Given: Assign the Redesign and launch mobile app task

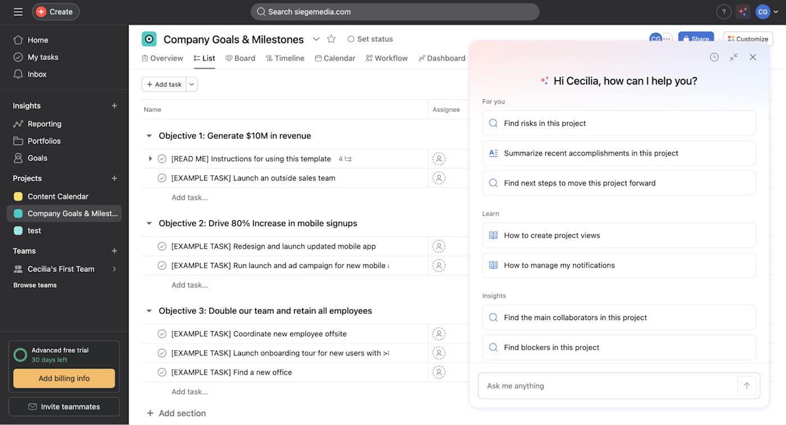Looking at the screenshot, I should pos(438,246).
